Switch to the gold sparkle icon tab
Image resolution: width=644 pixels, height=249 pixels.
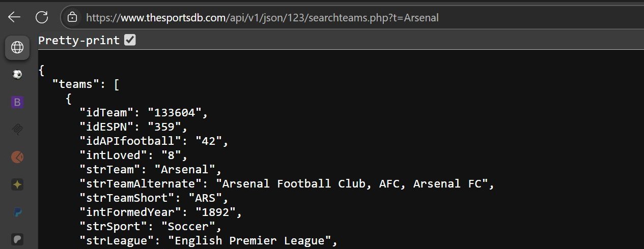coord(17,184)
